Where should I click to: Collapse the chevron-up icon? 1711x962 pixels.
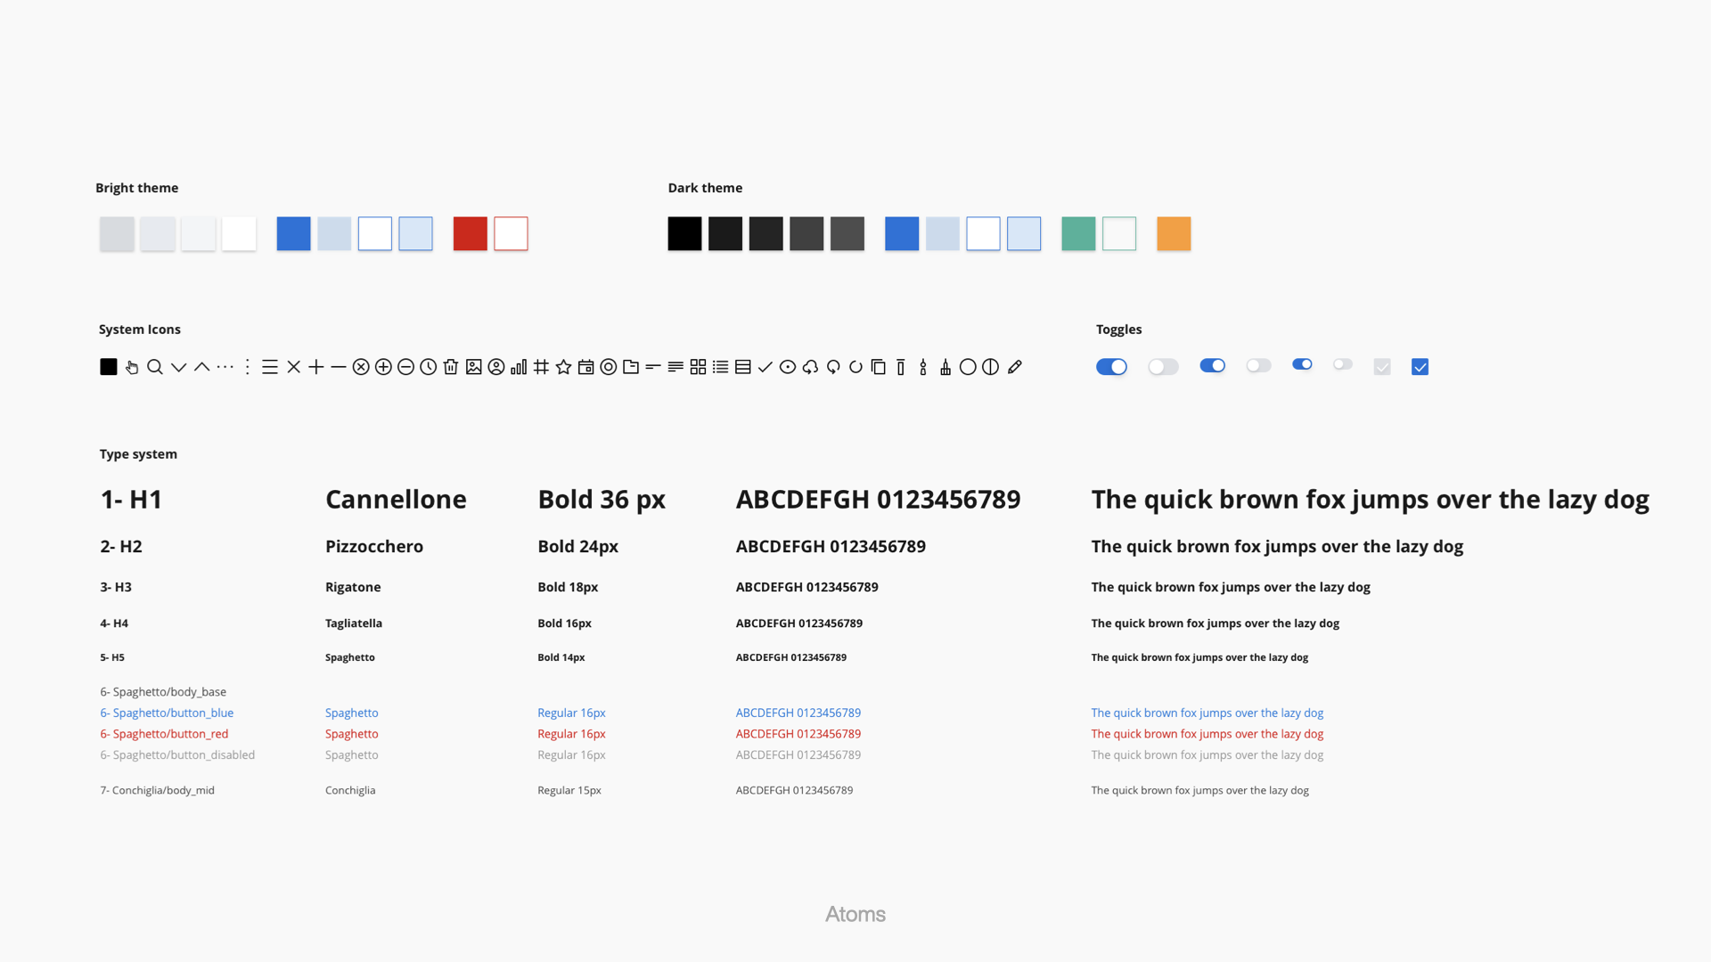pos(201,367)
